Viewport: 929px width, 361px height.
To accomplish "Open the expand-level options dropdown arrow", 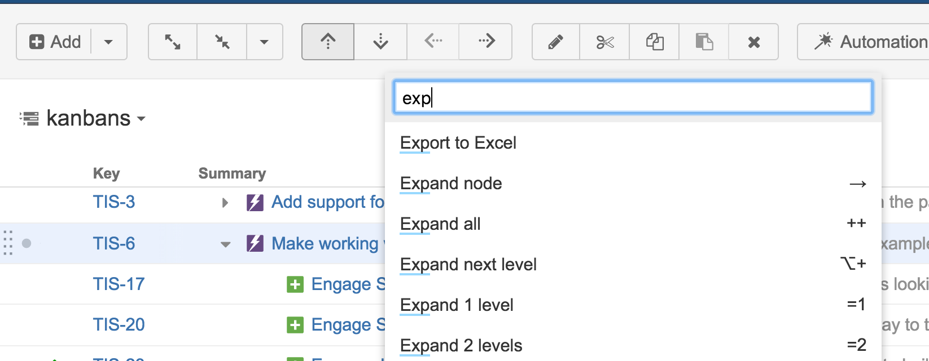I will 264,41.
